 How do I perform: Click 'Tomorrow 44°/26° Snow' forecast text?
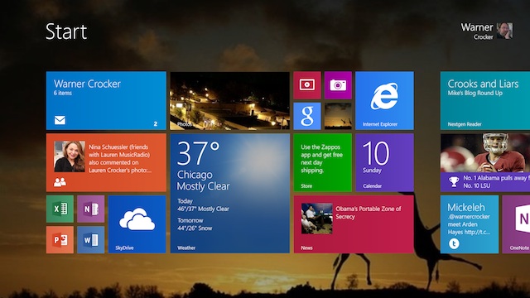(195, 224)
